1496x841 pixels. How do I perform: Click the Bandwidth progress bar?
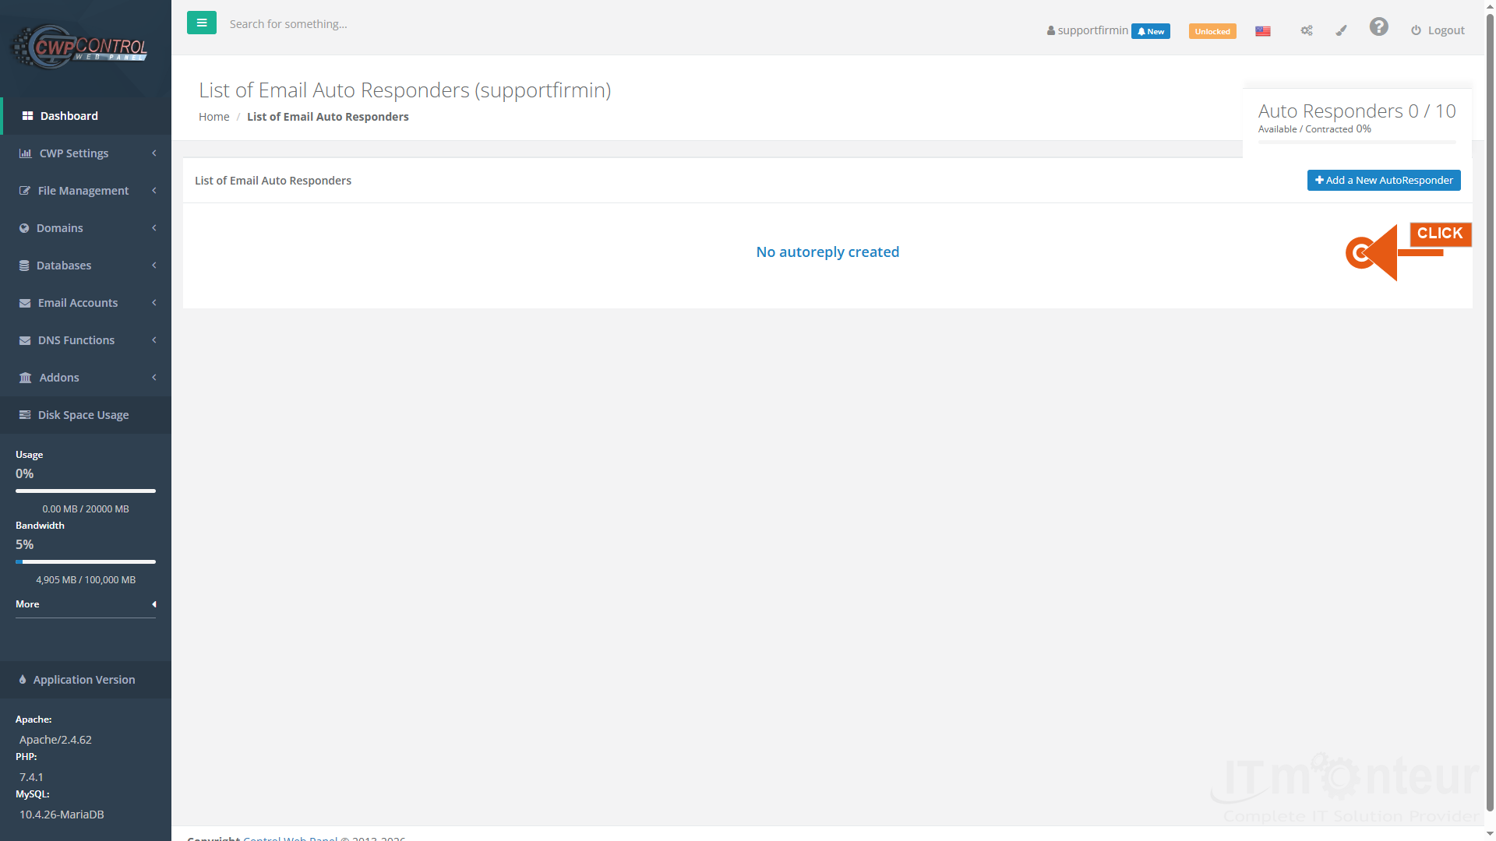(86, 561)
